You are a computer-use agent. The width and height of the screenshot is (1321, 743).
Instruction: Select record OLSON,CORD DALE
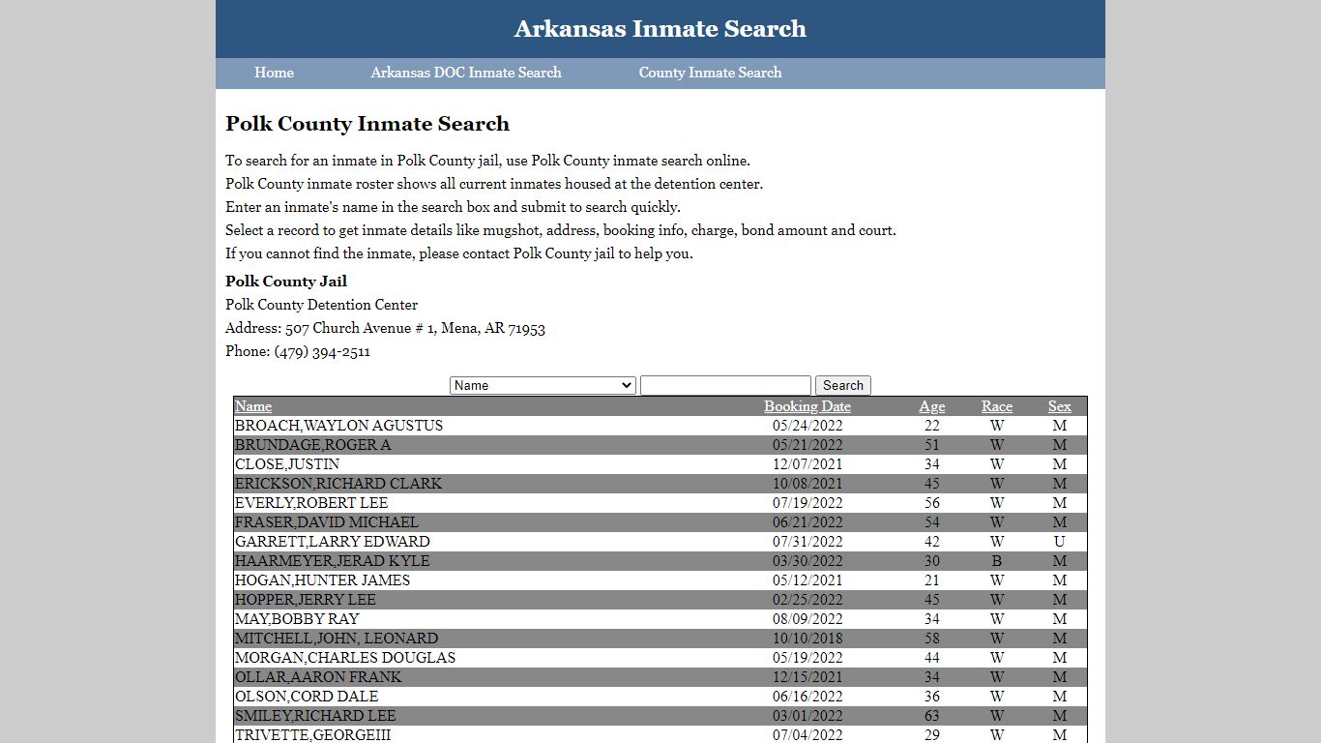click(660, 697)
